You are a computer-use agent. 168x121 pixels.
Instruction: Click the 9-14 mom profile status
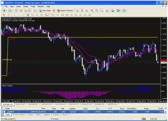[55, 119]
